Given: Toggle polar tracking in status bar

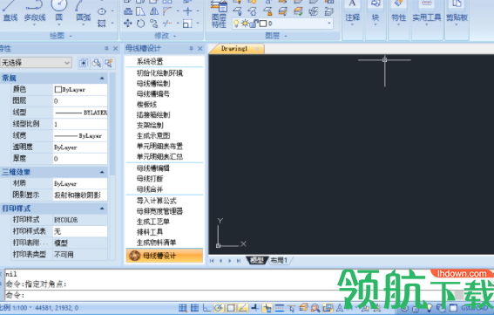Looking at the screenshot, I should click(x=219, y=308).
